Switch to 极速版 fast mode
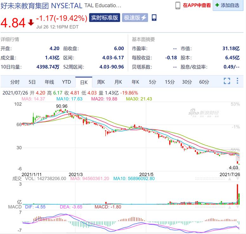246x234 pixels. [135, 17]
